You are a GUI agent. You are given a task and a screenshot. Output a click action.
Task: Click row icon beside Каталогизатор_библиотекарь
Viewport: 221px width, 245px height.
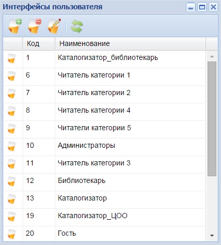tap(11, 58)
